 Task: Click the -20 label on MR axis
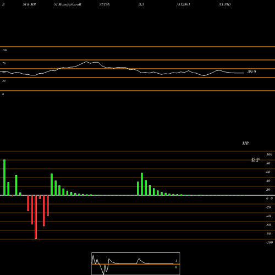(x=268, y=207)
